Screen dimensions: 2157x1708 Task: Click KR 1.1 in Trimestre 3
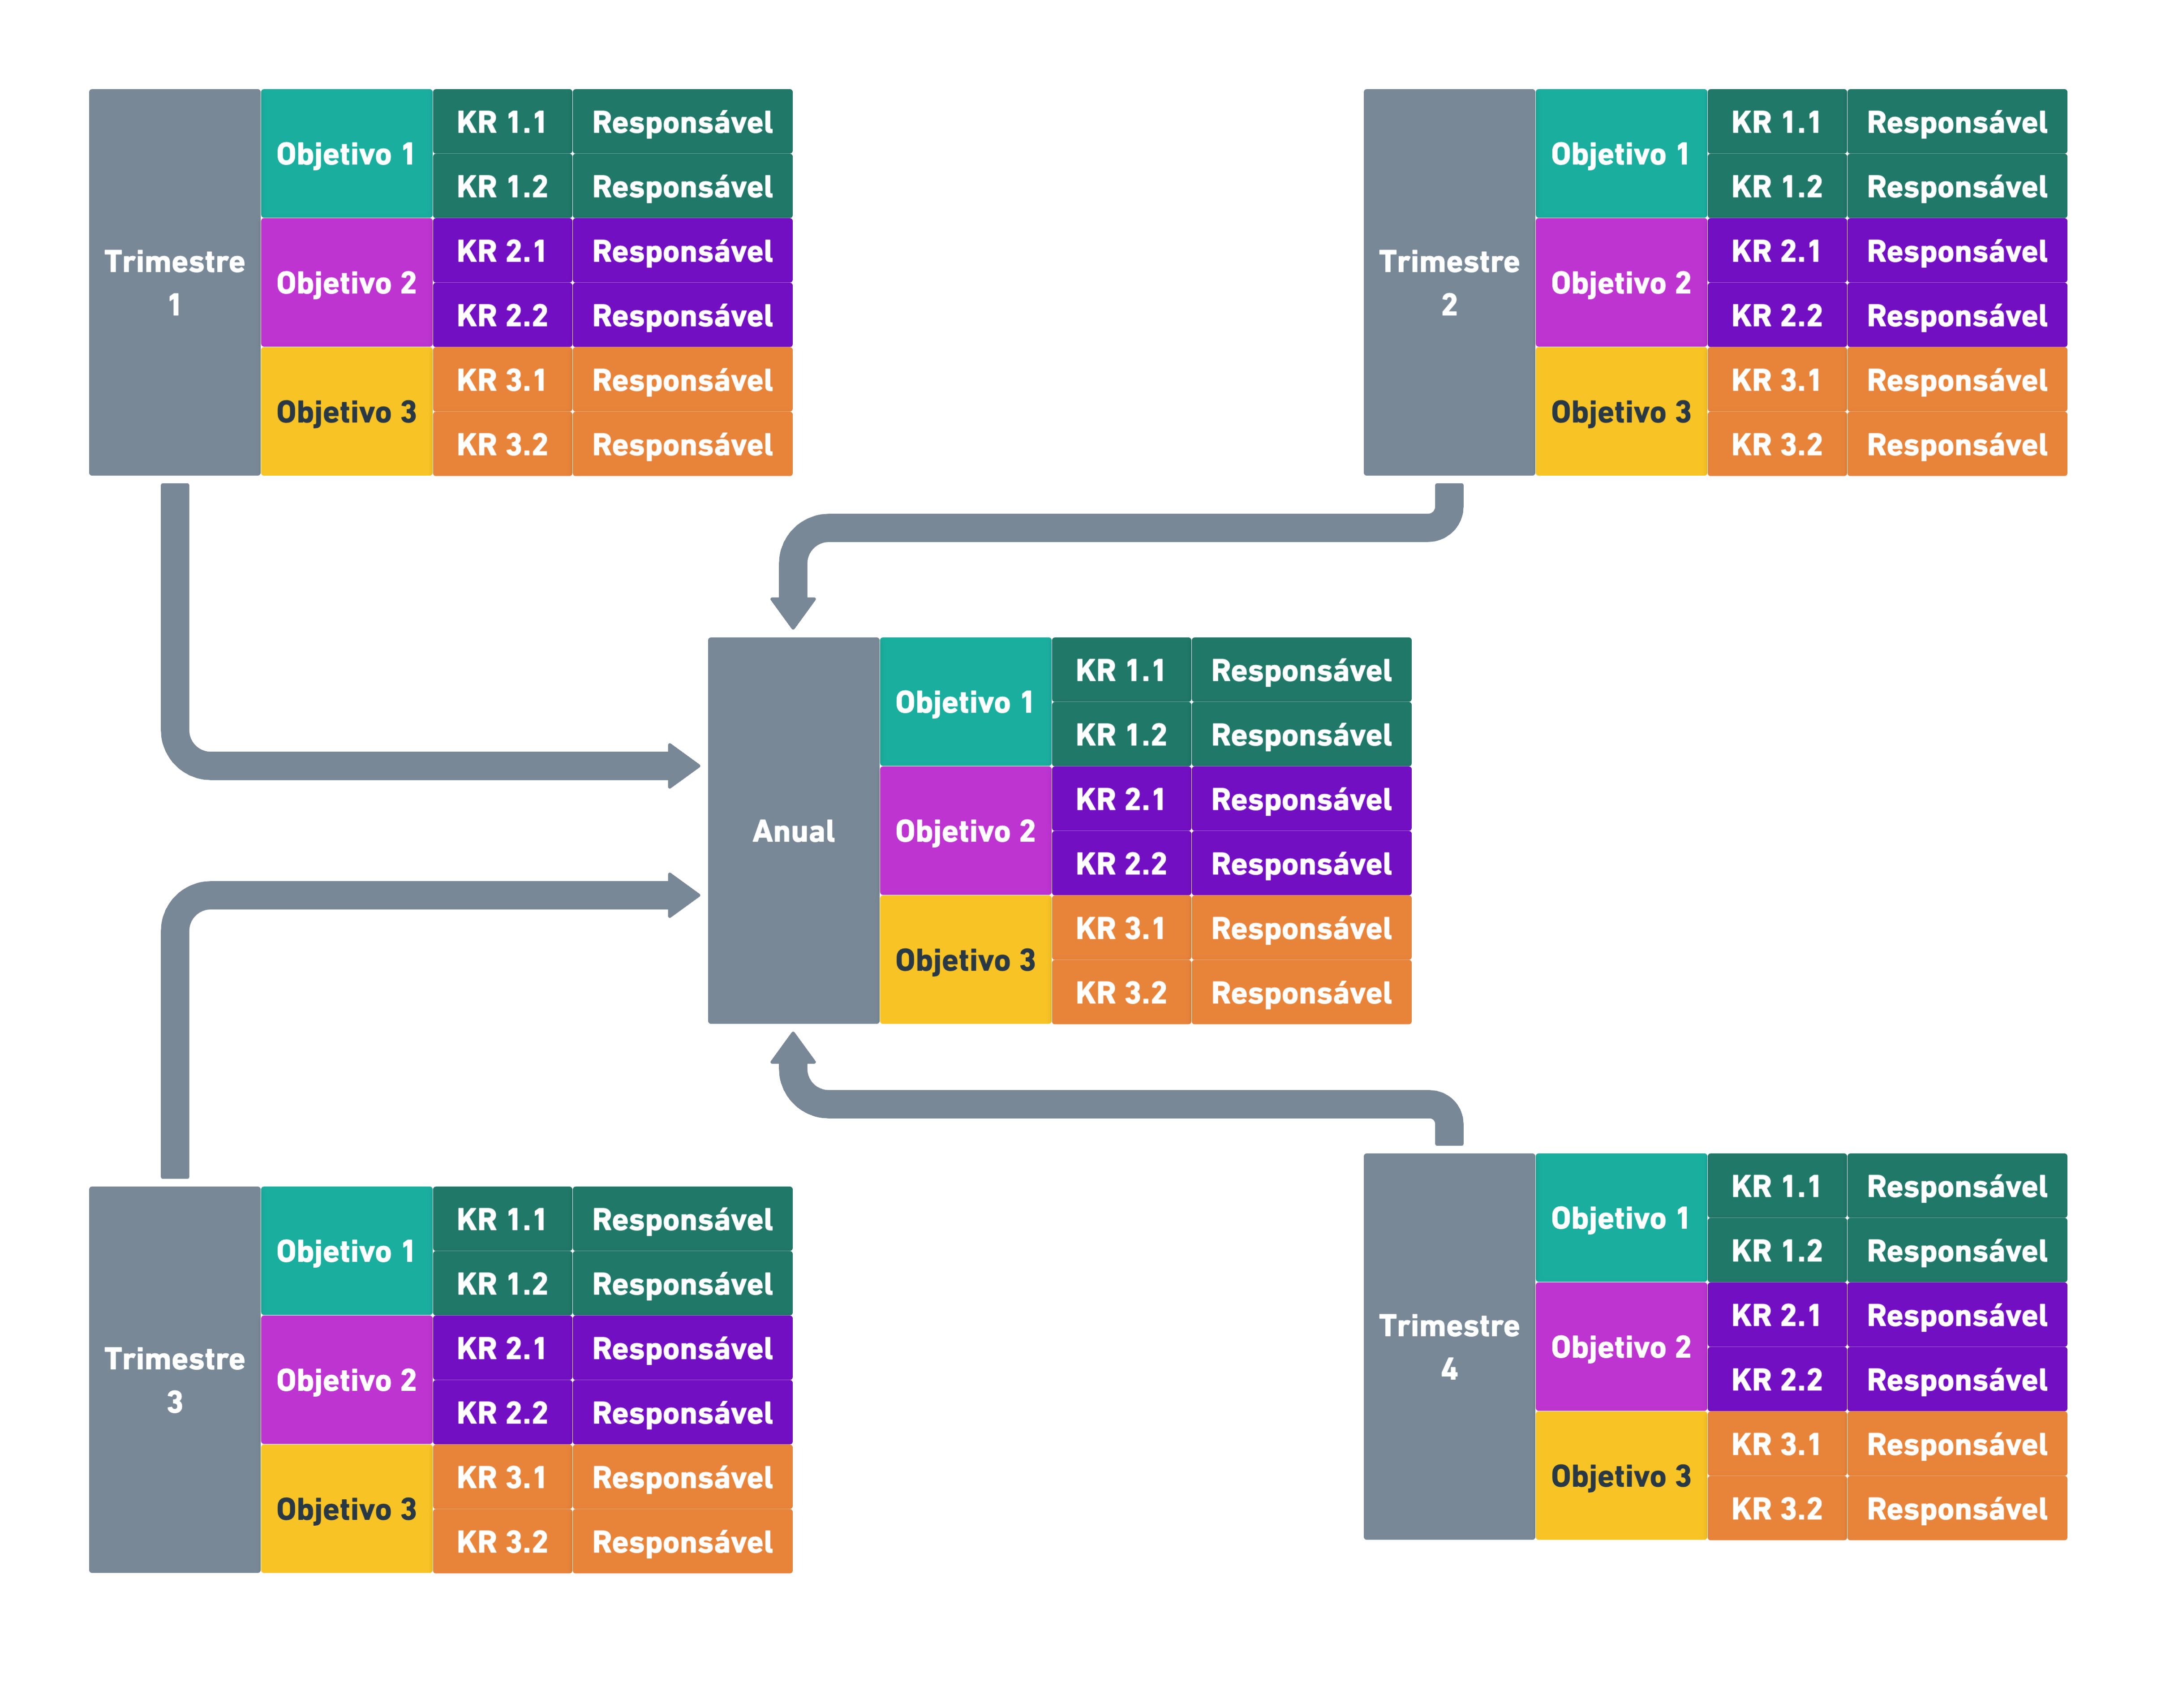coord(502,1218)
